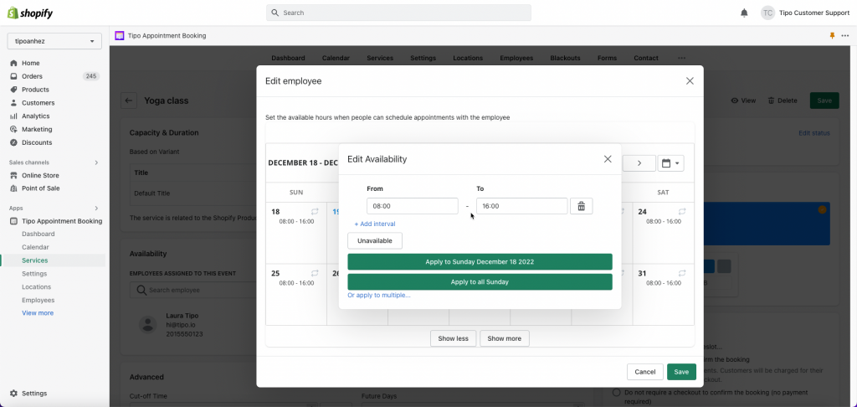Mark the day as Unavailable
The width and height of the screenshot is (857, 407).
click(x=375, y=240)
